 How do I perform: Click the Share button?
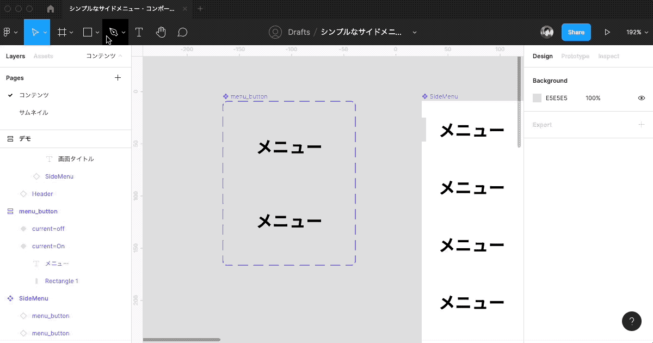[576, 32]
